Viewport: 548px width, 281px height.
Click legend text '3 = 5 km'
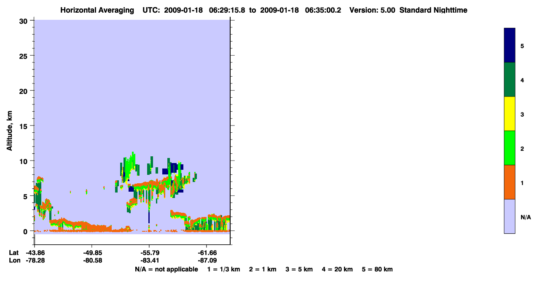(299, 269)
